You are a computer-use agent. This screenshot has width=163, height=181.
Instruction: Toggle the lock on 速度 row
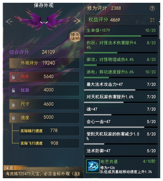[13, 117]
